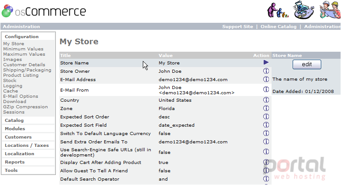
Task: Open Logging configuration
Action: [13, 86]
